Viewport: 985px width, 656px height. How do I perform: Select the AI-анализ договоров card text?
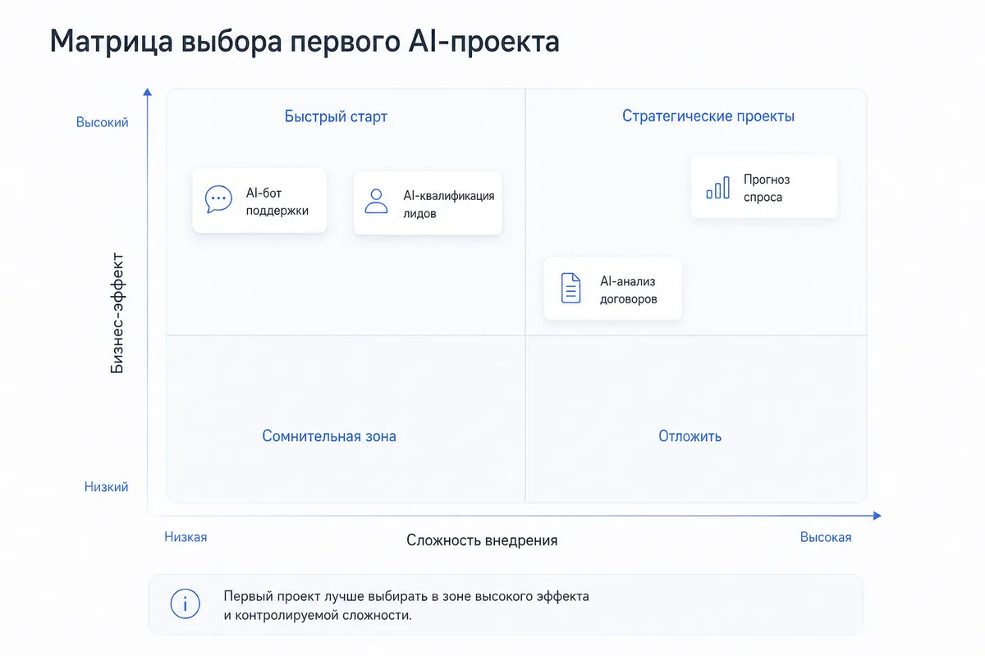click(x=629, y=290)
